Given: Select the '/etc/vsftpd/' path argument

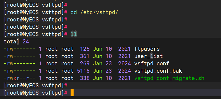Looking at the screenshot, I should 99,12.
